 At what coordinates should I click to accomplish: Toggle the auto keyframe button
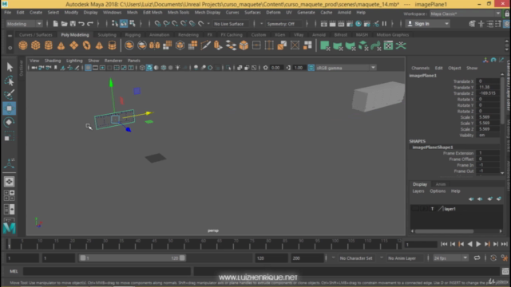(493, 258)
